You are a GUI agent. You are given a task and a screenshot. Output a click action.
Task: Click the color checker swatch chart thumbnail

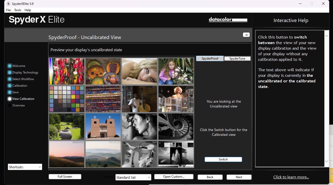click(66, 99)
